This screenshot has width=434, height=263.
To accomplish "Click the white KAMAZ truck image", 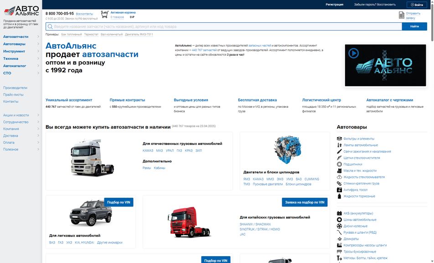I will coord(93,158).
